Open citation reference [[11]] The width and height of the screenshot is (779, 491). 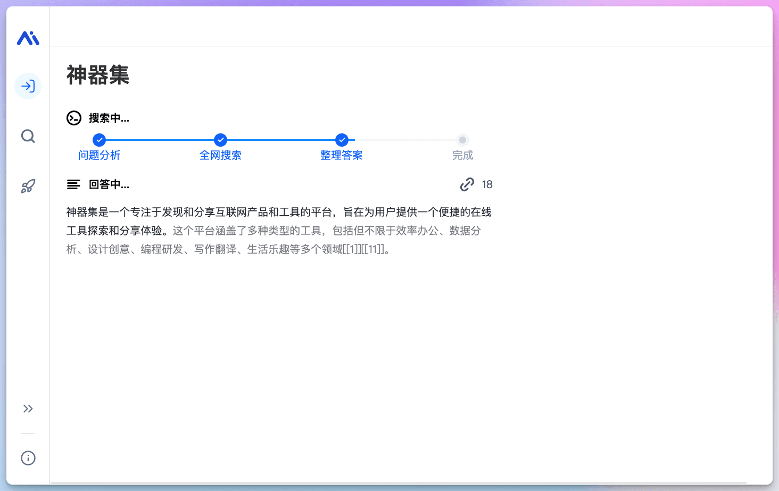tap(373, 249)
